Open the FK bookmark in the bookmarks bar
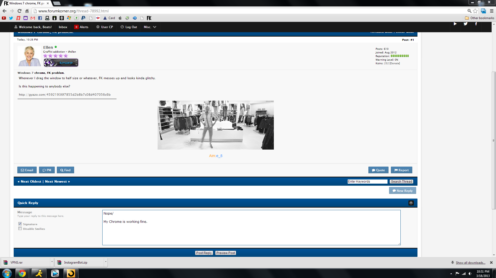 149,18
